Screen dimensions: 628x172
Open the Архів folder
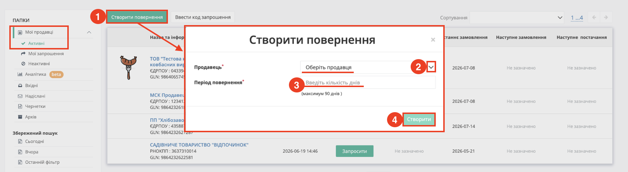point(31,117)
